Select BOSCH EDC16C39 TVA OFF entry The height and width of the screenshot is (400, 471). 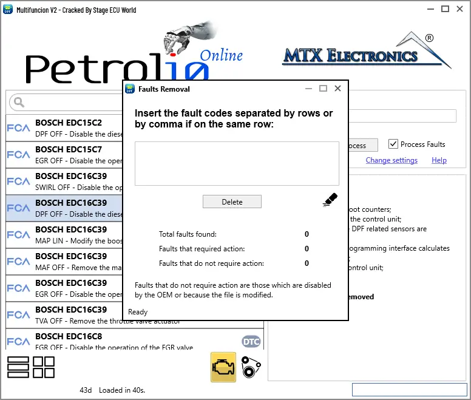tap(64, 314)
